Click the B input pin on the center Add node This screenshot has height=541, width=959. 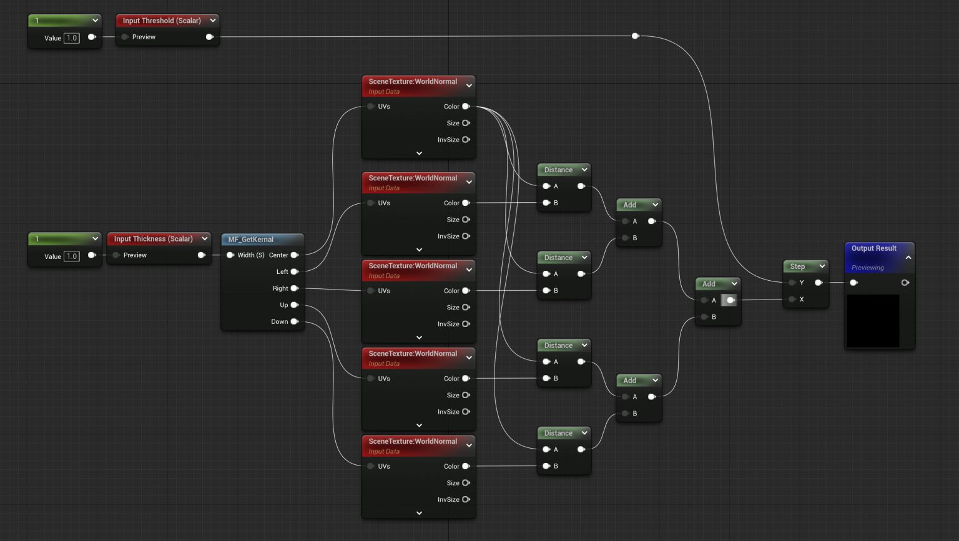tap(704, 316)
